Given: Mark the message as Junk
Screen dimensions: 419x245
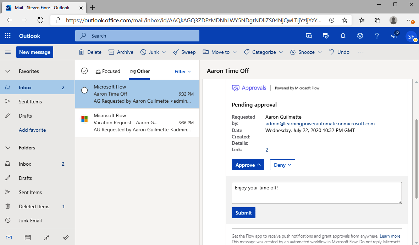Looking at the screenshot, I should pyautogui.click(x=150, y=52).
